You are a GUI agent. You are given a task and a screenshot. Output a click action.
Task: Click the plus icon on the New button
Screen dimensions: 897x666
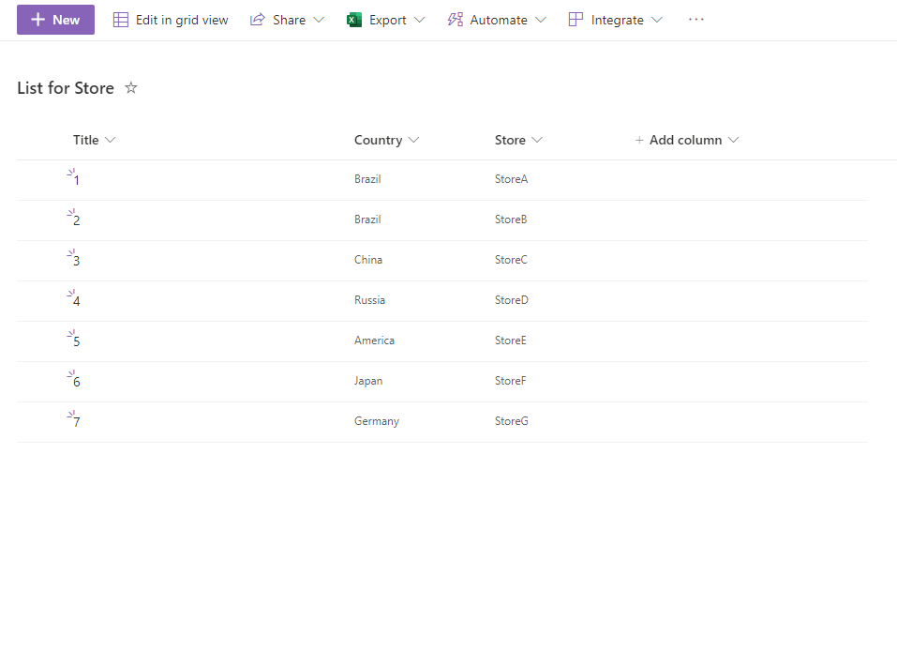pyautogui.click(x=37, y=20)
